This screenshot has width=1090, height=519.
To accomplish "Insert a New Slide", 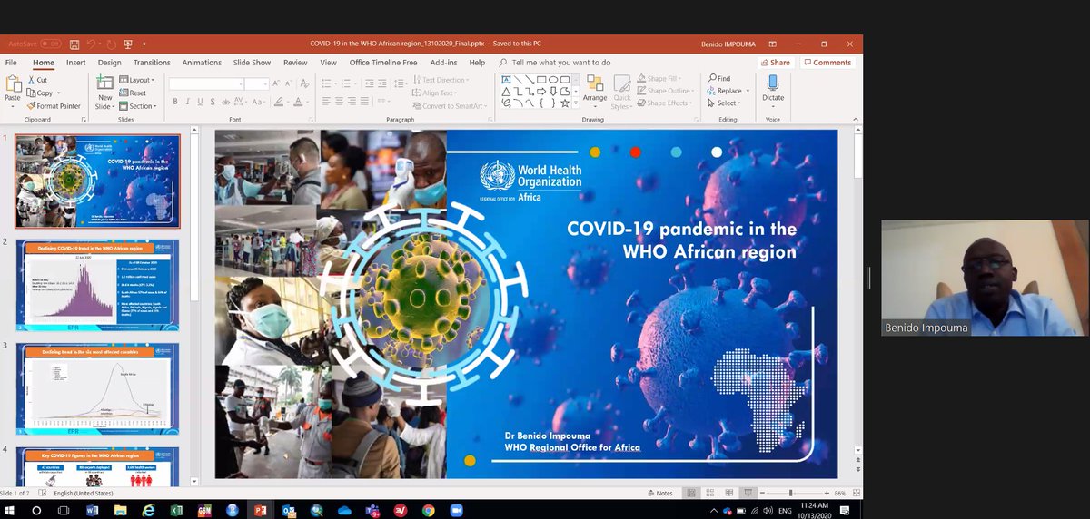I will click(105, 92).
